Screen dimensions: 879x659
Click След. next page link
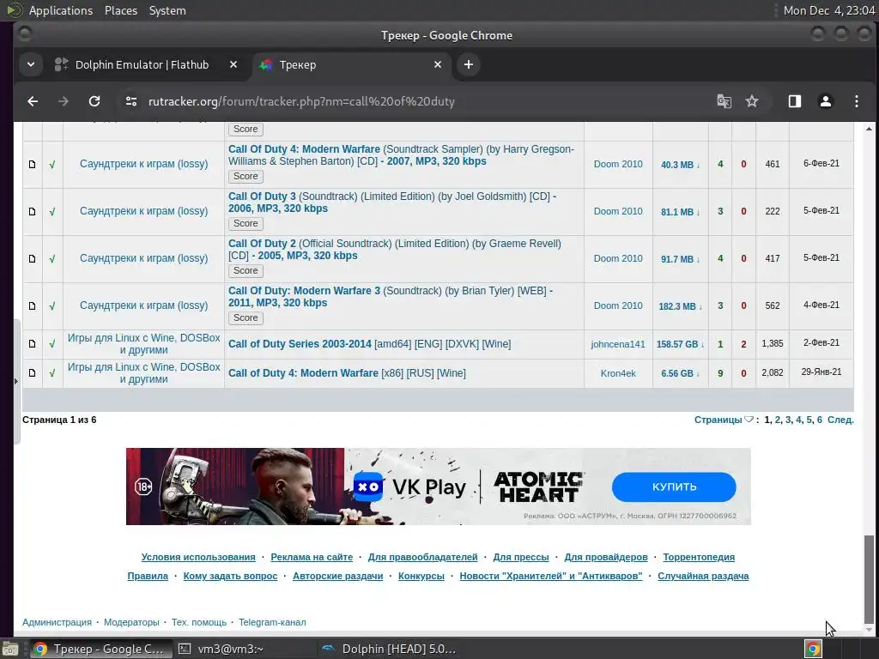tap(840, 420)
